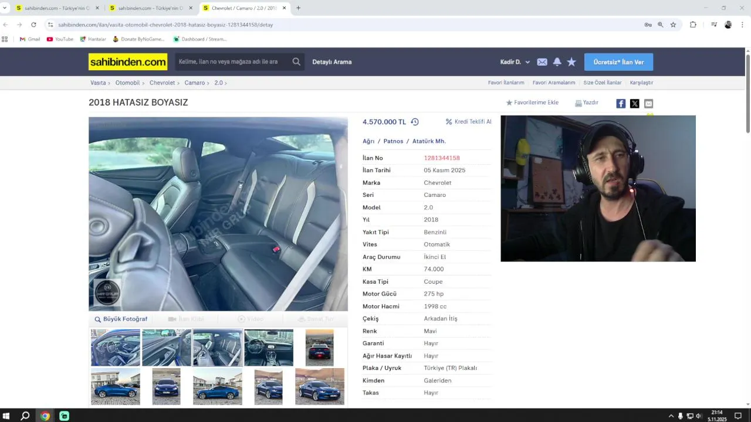The width and height of the screenshot is (751, 422).
Task: Reload the page with browser refresh icon
Action: (33, 25)
